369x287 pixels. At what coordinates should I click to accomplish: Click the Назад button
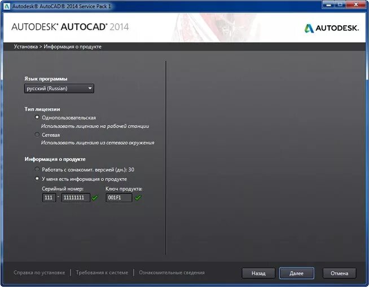[x=258, y=273]
